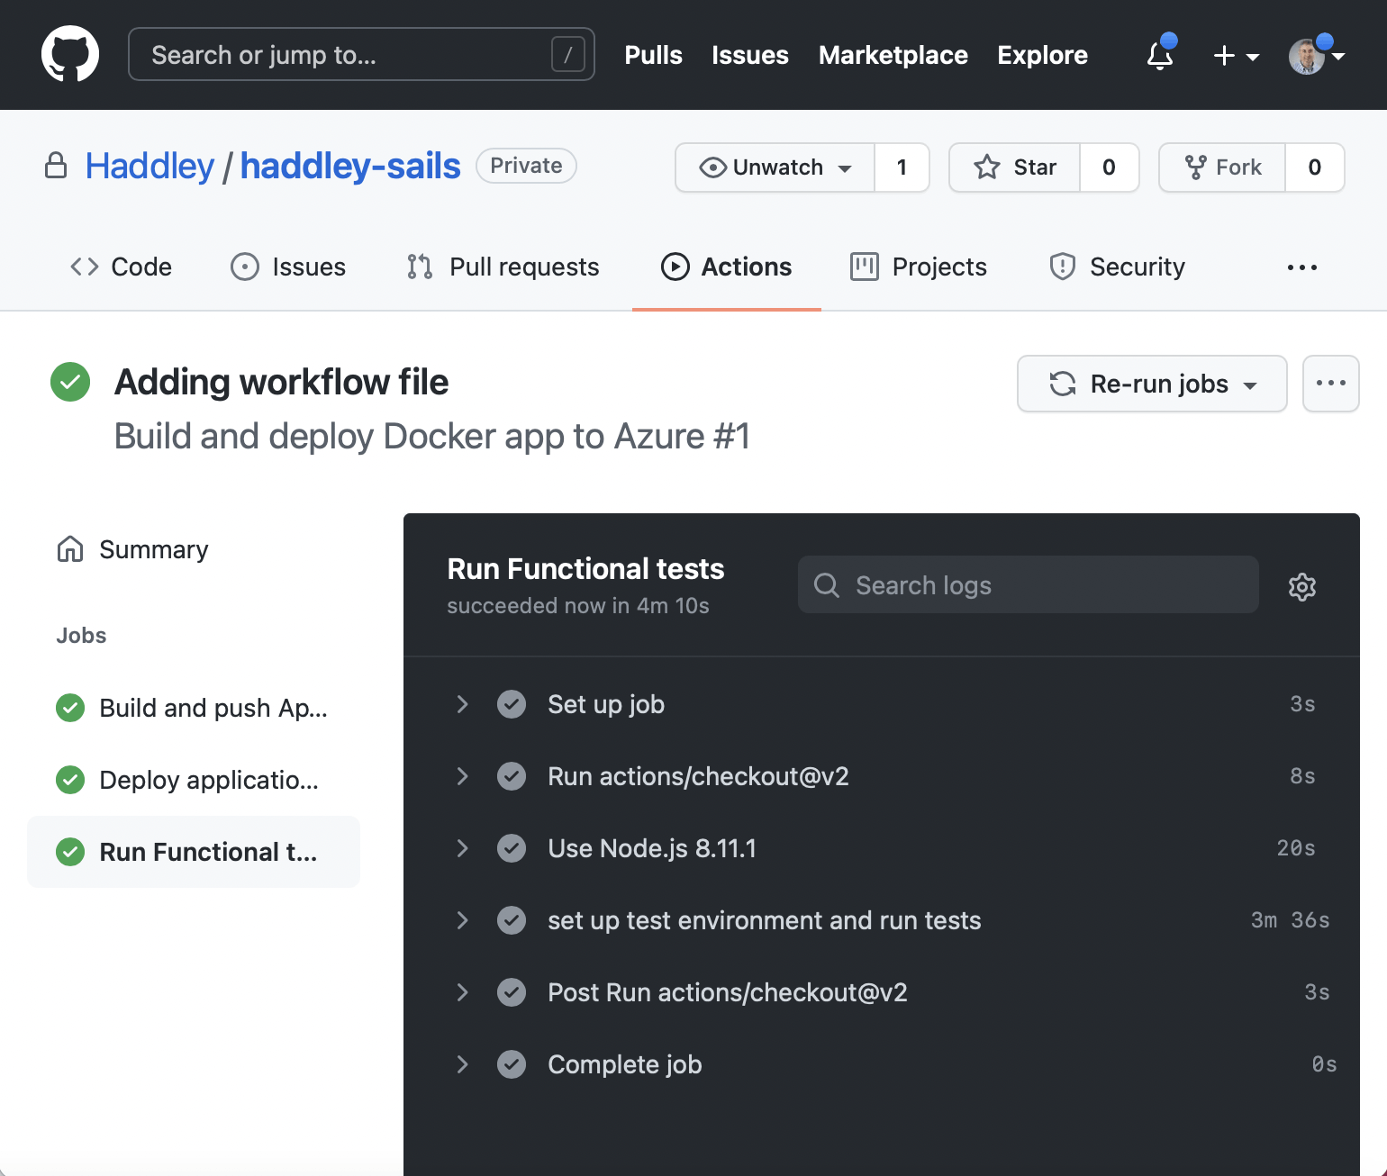The height and width of the screenshot is (1176, 1387).
Task: Select the Build and push job
Action: [213, 708]
